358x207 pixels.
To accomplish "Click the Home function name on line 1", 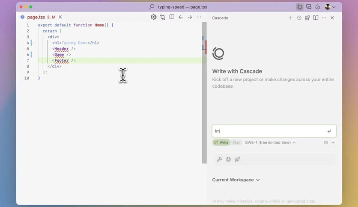I will [99, 25].
